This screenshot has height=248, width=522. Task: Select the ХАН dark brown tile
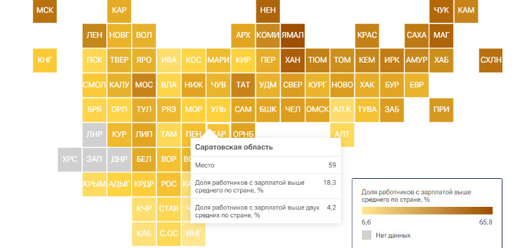point(292,60)
